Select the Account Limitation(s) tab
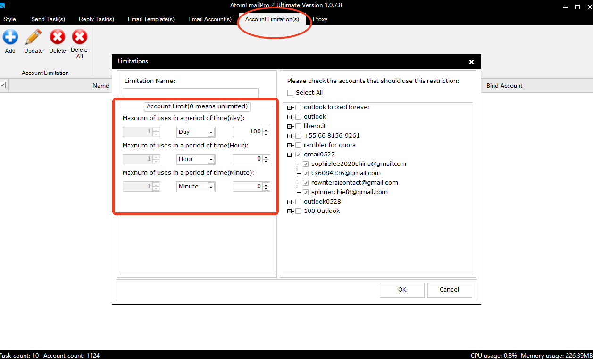Screen dimensions: 593x359 pyautogui.click(x=272, y=19)
